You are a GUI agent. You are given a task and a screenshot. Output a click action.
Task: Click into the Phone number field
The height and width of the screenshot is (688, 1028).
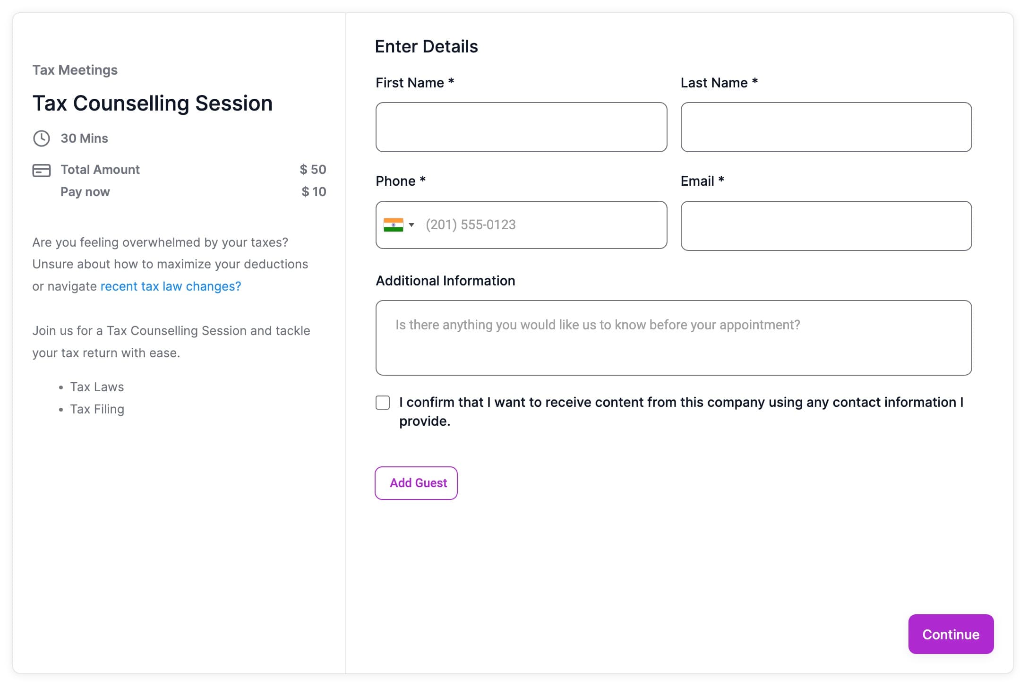pyautogui.click(x=543, y=225)
